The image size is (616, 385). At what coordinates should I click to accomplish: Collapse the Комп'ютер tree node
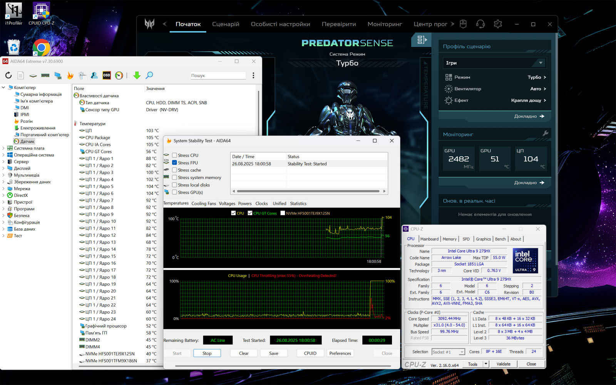[3, 87]
